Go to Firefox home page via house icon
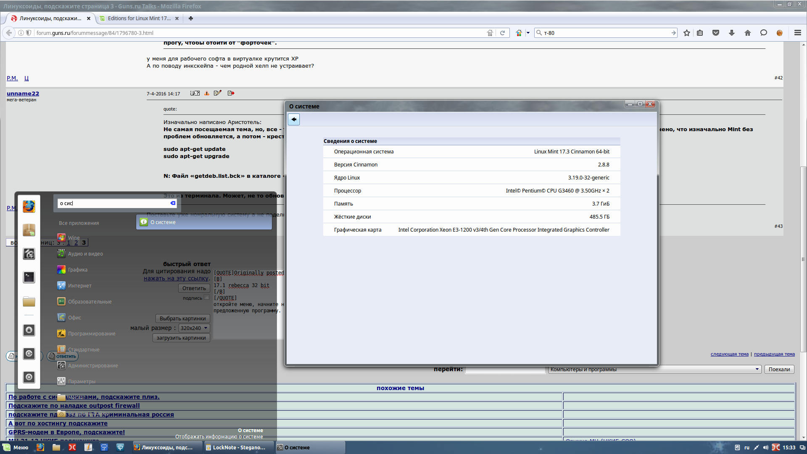 748,33
